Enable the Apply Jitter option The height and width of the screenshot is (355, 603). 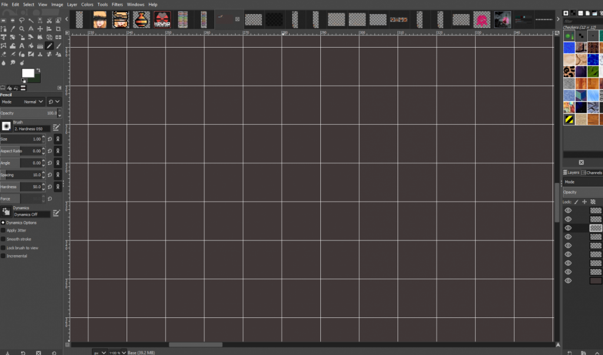pos(3,230)
